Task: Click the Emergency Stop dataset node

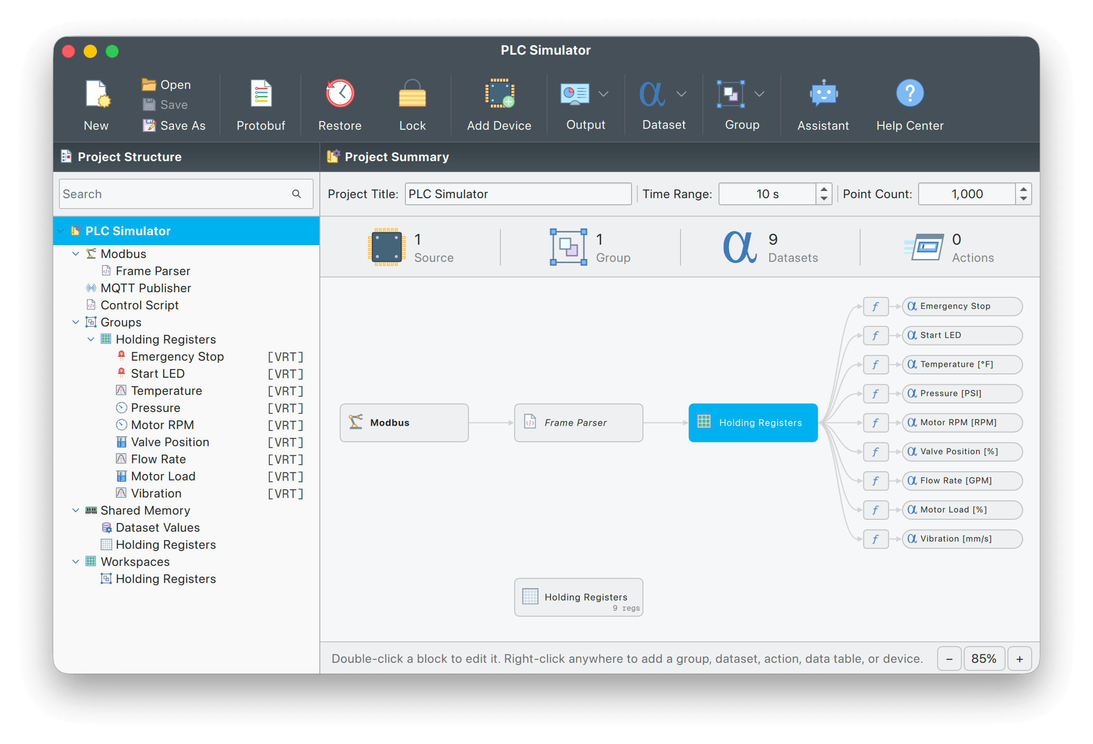Action: coord(962,306)
